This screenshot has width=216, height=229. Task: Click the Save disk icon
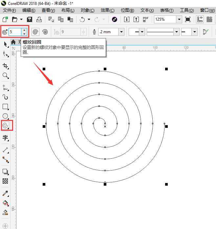point(30,19)
